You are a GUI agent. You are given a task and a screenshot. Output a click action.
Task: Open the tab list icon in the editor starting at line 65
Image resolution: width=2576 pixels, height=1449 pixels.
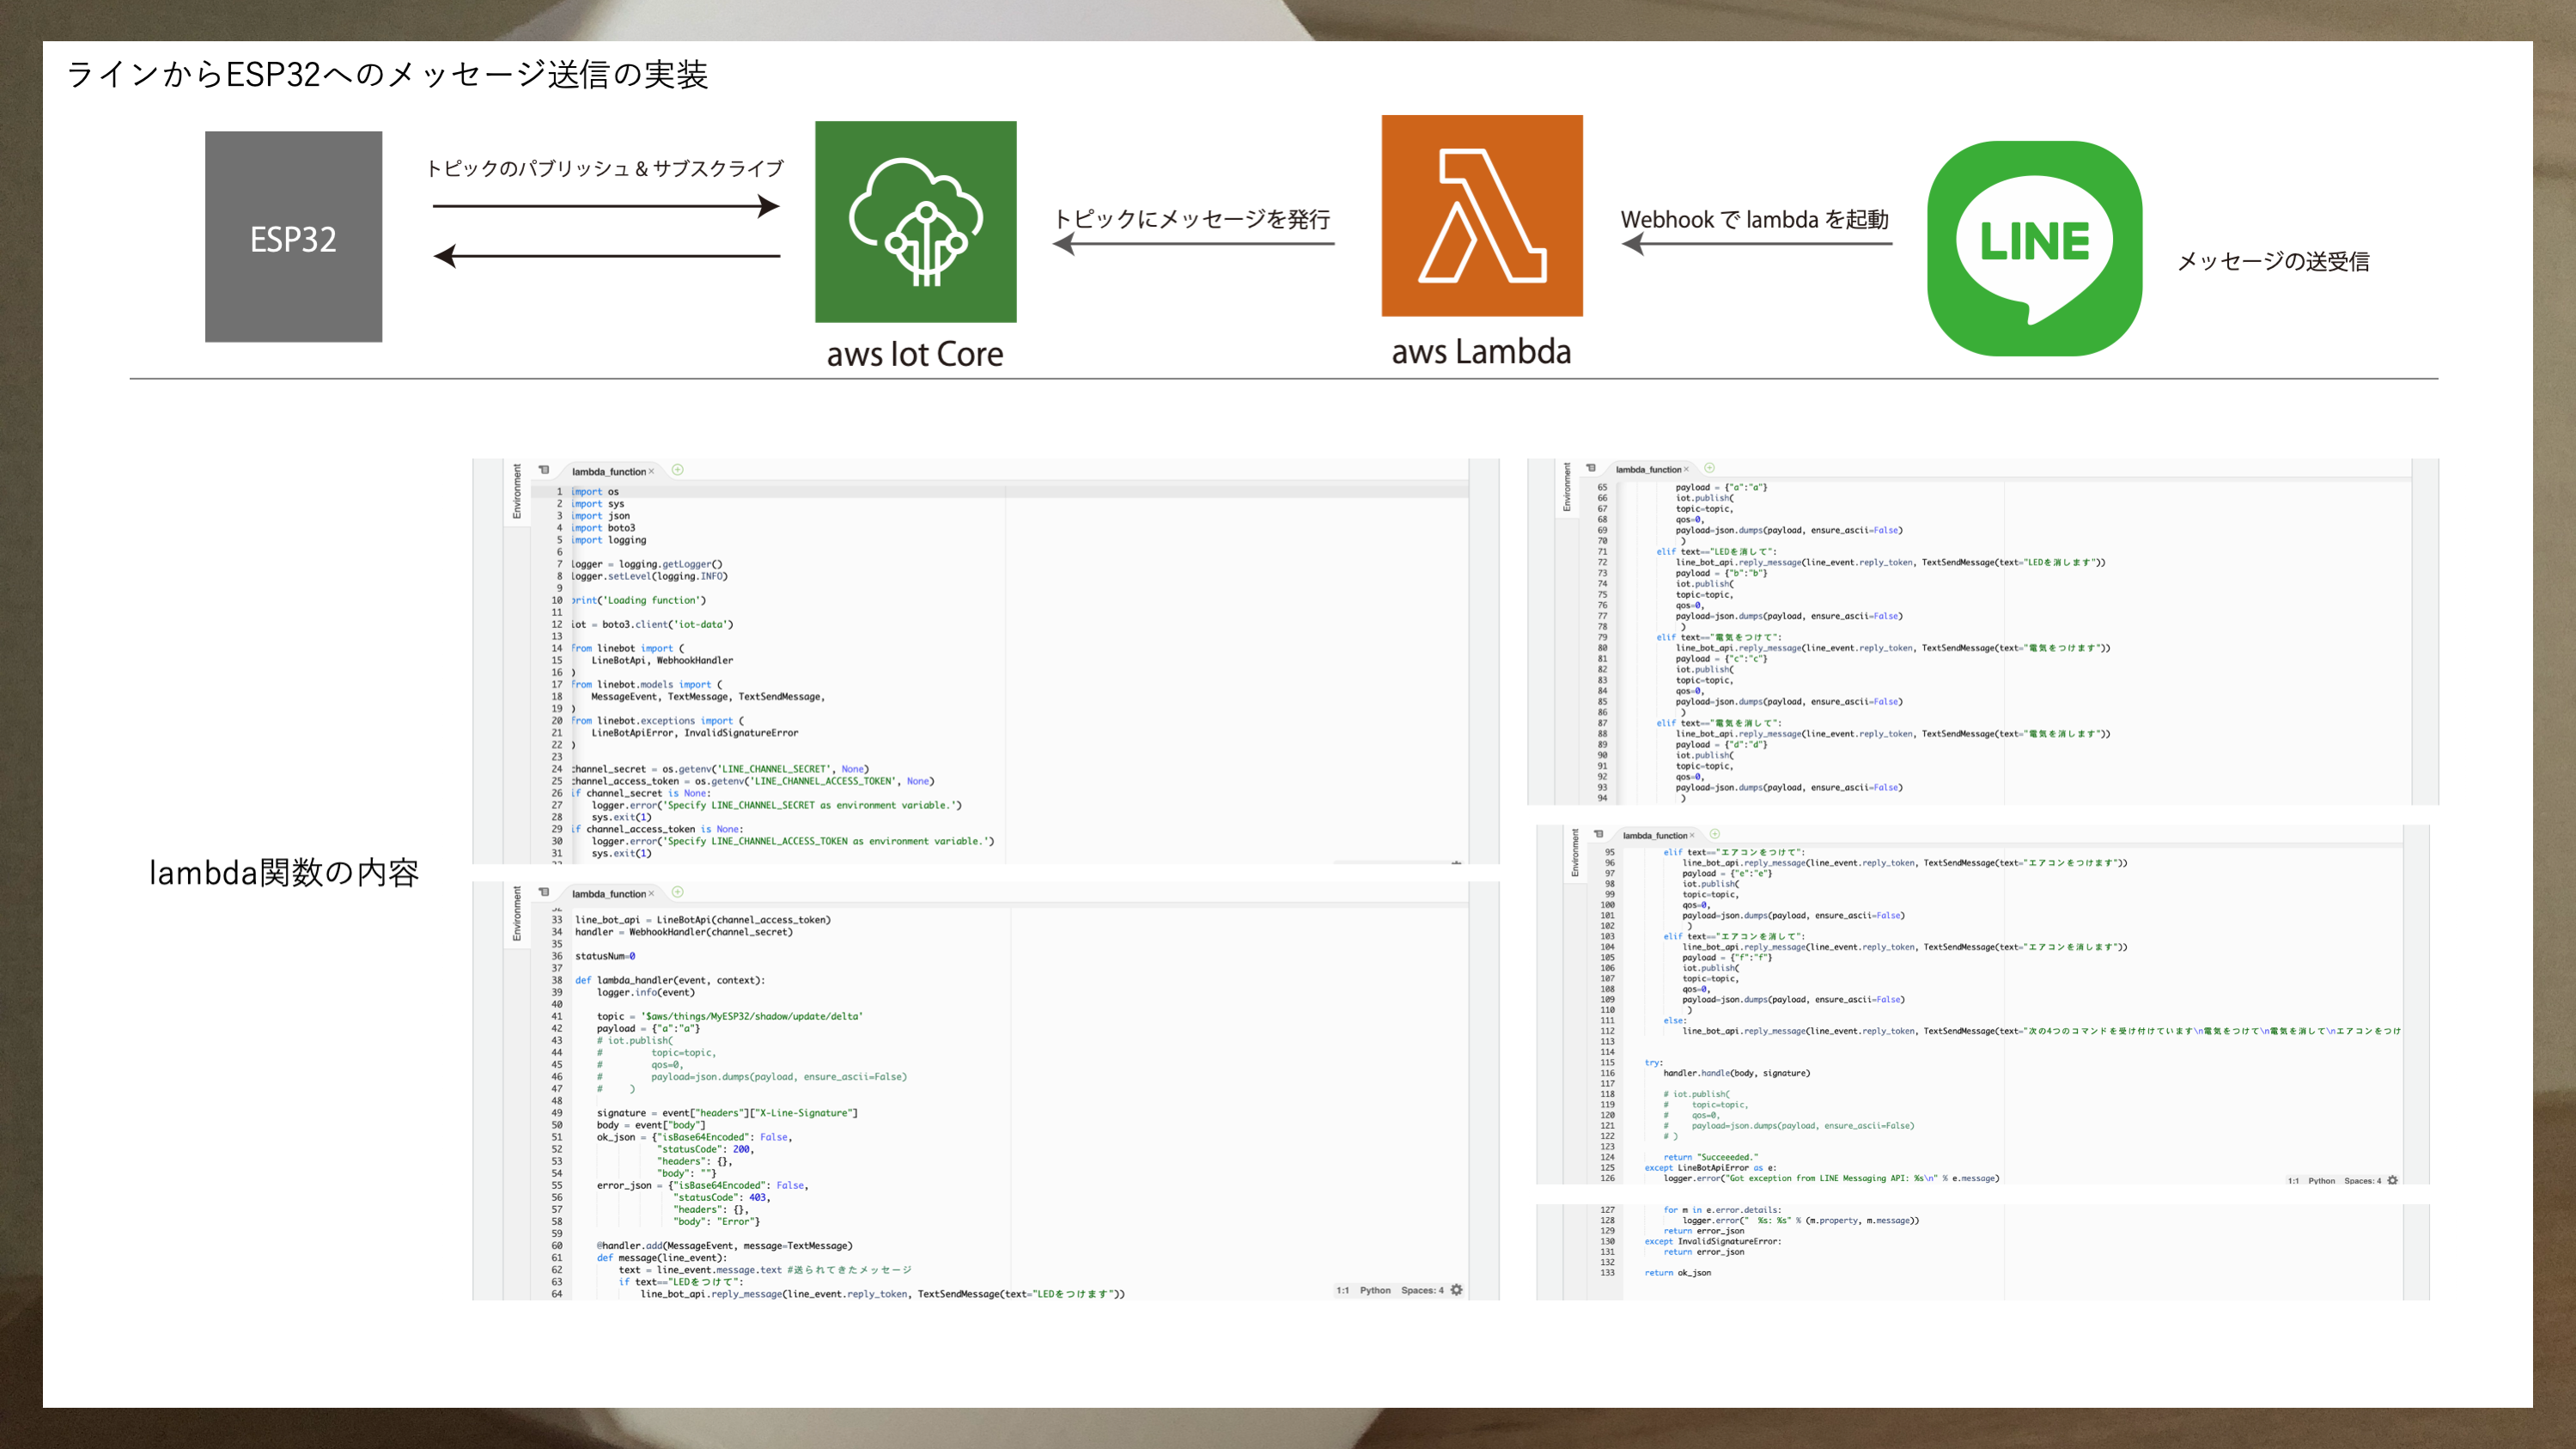[x=1591, y=468]
